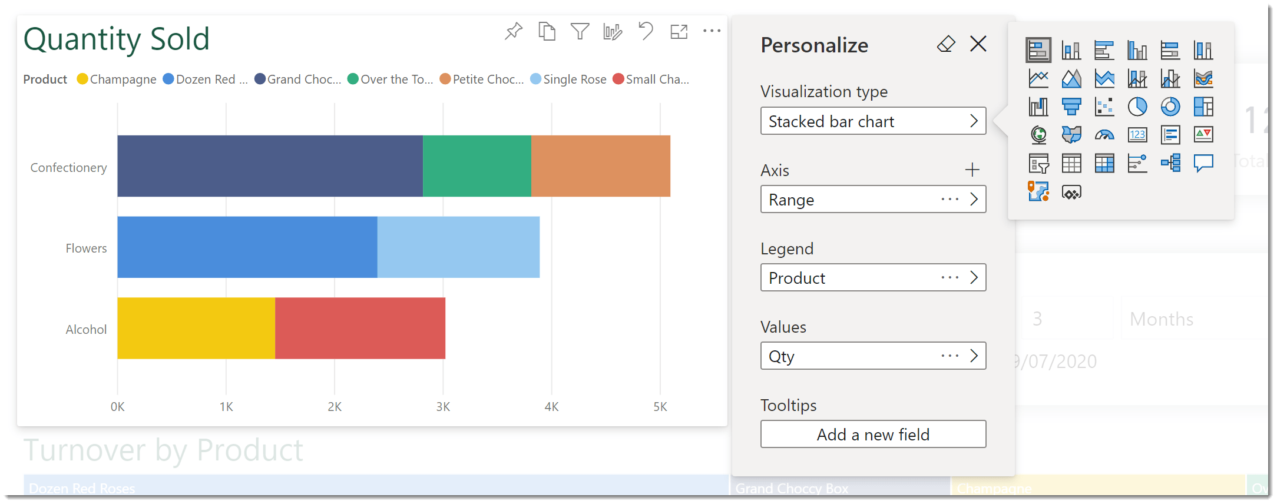Viewport: 1277px width, 504px height.
Task: Choose the Key influencers icon
Action: (x=1137, y=163)
